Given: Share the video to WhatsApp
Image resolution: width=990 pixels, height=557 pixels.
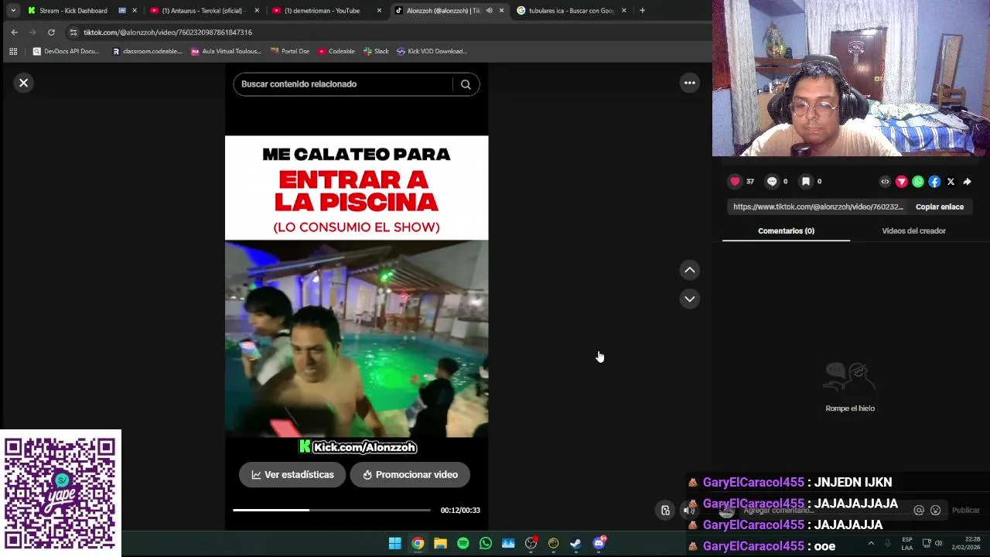Looking at the screenshot, I should coord(918,182).
